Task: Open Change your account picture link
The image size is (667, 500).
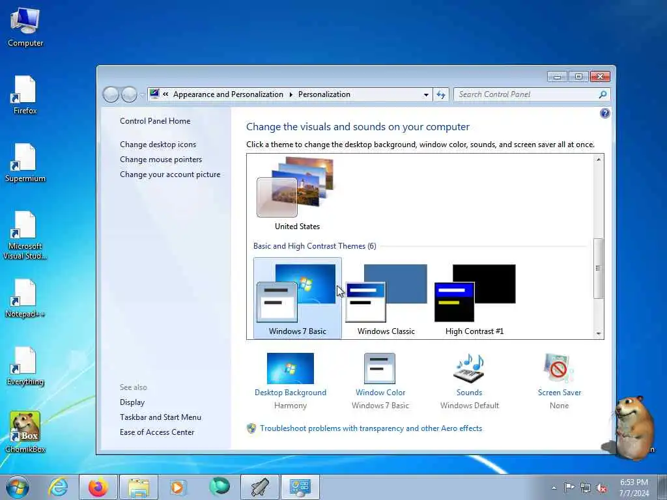Action: pyautogui.click(x=170, y=174)
